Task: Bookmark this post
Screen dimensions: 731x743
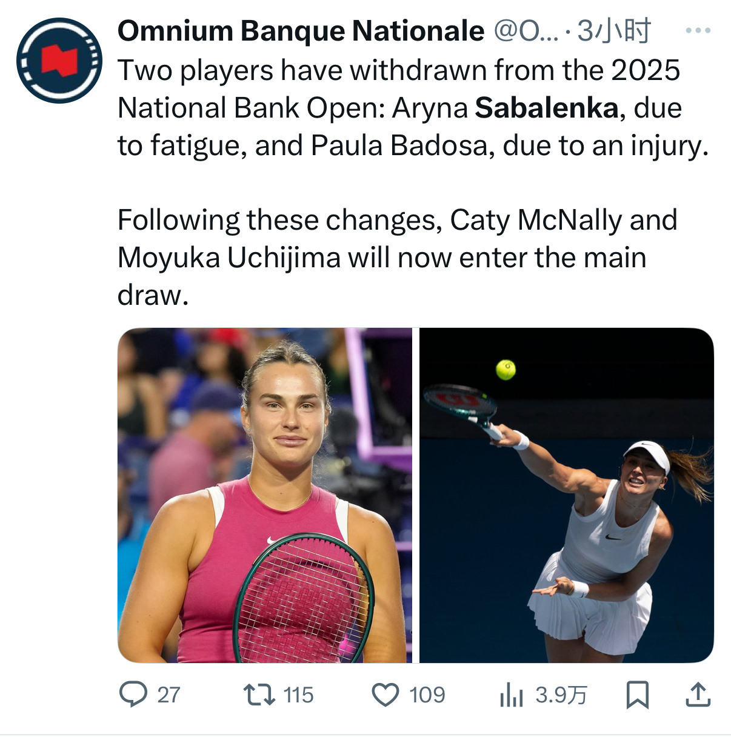Action: coord(637,695)
